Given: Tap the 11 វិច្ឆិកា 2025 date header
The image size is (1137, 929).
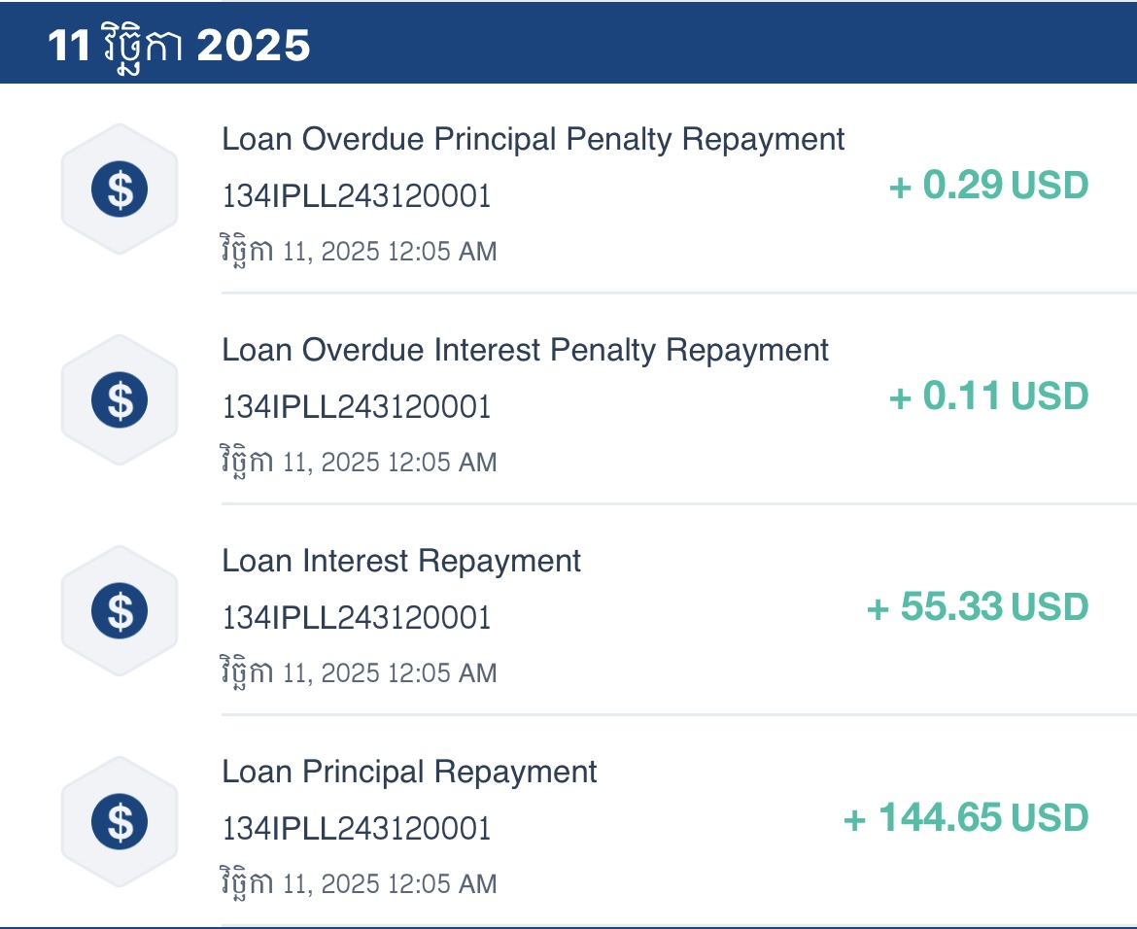Looking at the screenshot, I should [x=179, y=47].
